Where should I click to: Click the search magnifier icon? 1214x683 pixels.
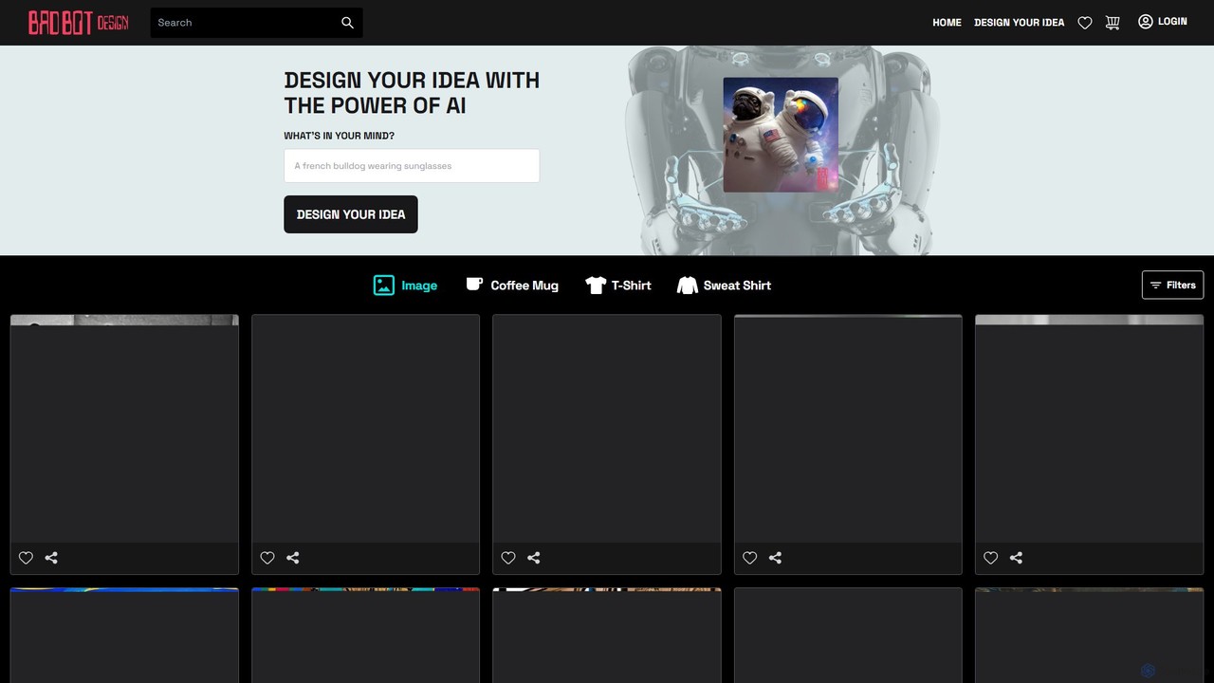coord(347,23)
